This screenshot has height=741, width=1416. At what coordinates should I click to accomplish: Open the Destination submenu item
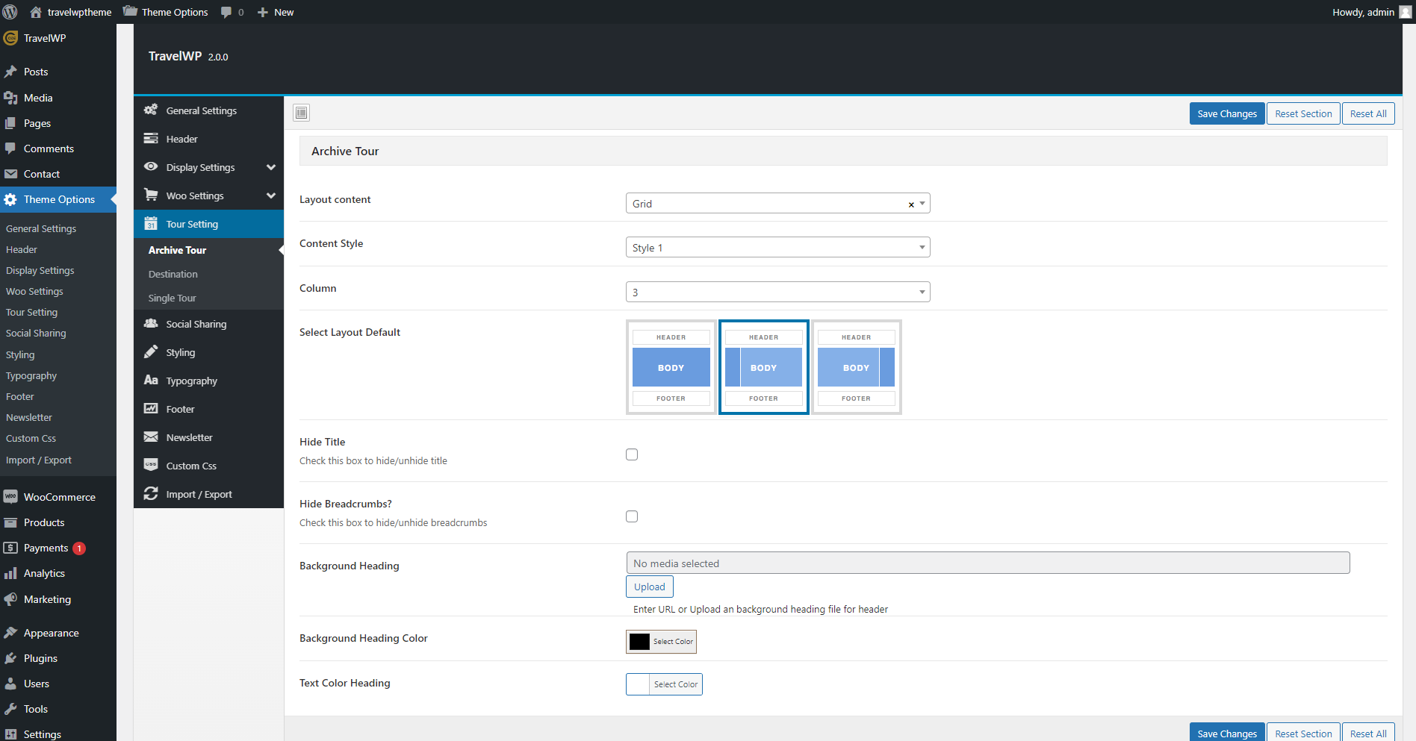(173, 274)
